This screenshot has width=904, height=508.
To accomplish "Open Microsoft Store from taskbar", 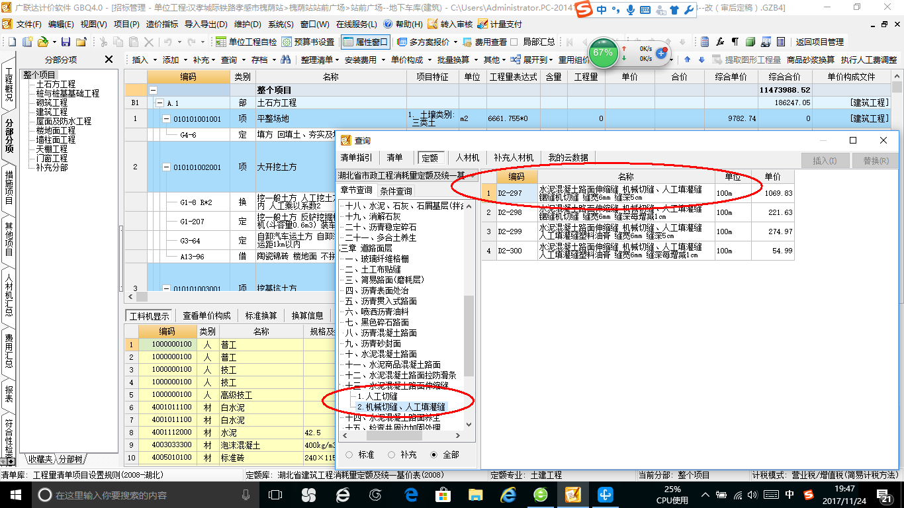I will click(443, 495).
